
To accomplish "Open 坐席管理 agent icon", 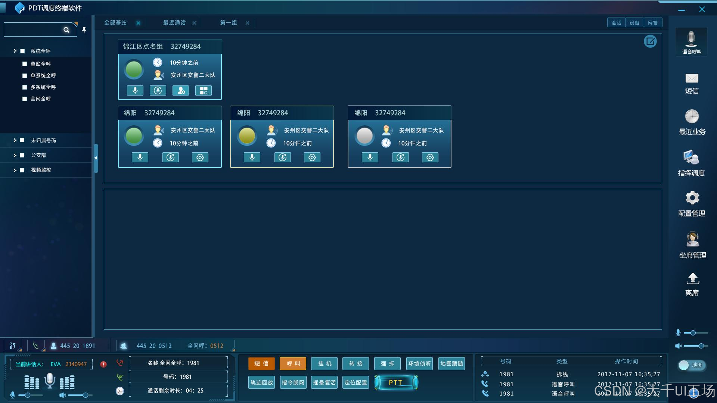I will point(692,239).
